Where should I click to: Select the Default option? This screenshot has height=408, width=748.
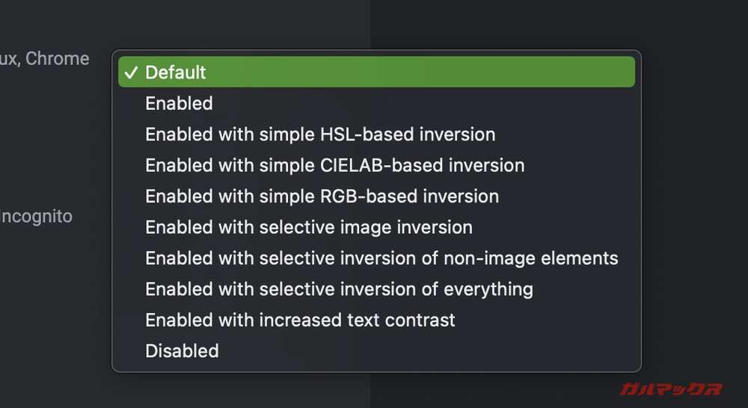click(176, 72)
